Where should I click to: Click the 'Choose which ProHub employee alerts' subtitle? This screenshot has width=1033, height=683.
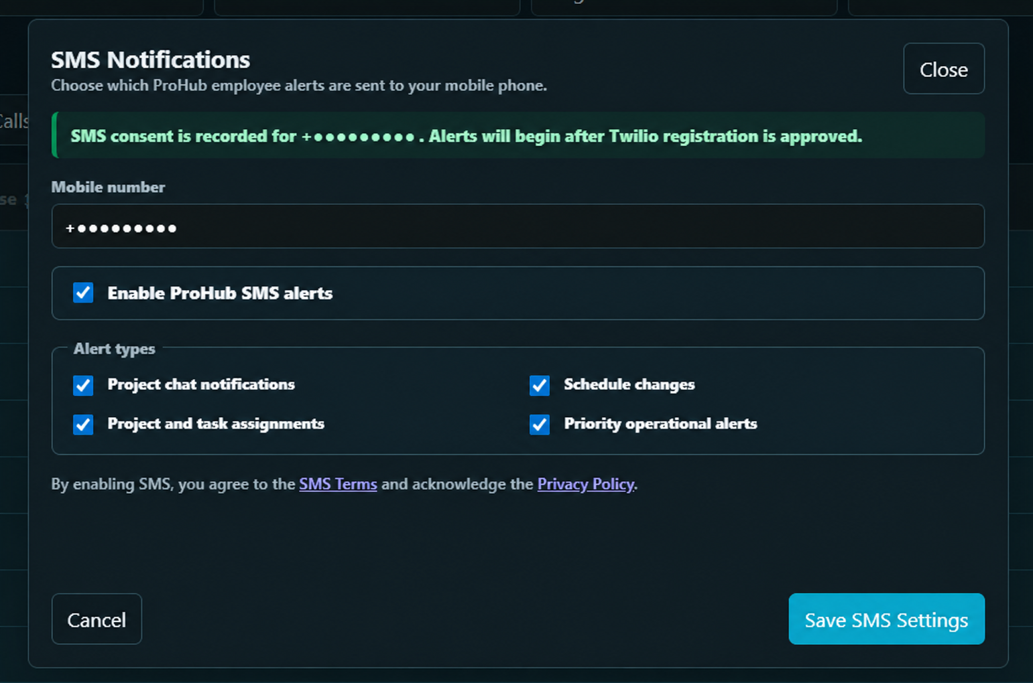tap(299, 86)
